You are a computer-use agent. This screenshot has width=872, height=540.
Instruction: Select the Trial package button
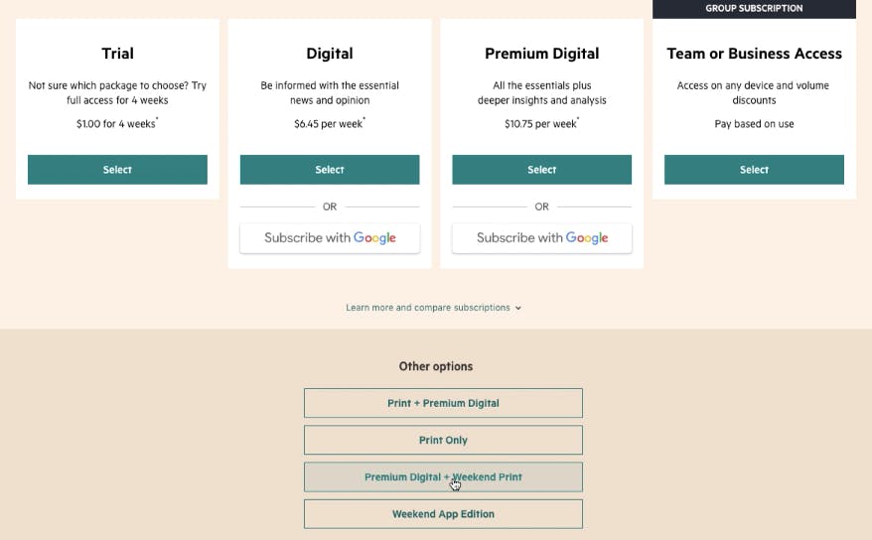pyautogui.click(x=117, y=170)
